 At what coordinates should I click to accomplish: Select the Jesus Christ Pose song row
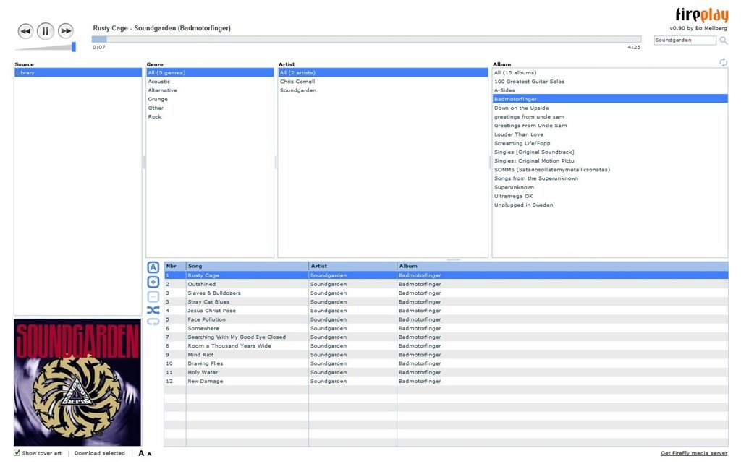point(446,311)
